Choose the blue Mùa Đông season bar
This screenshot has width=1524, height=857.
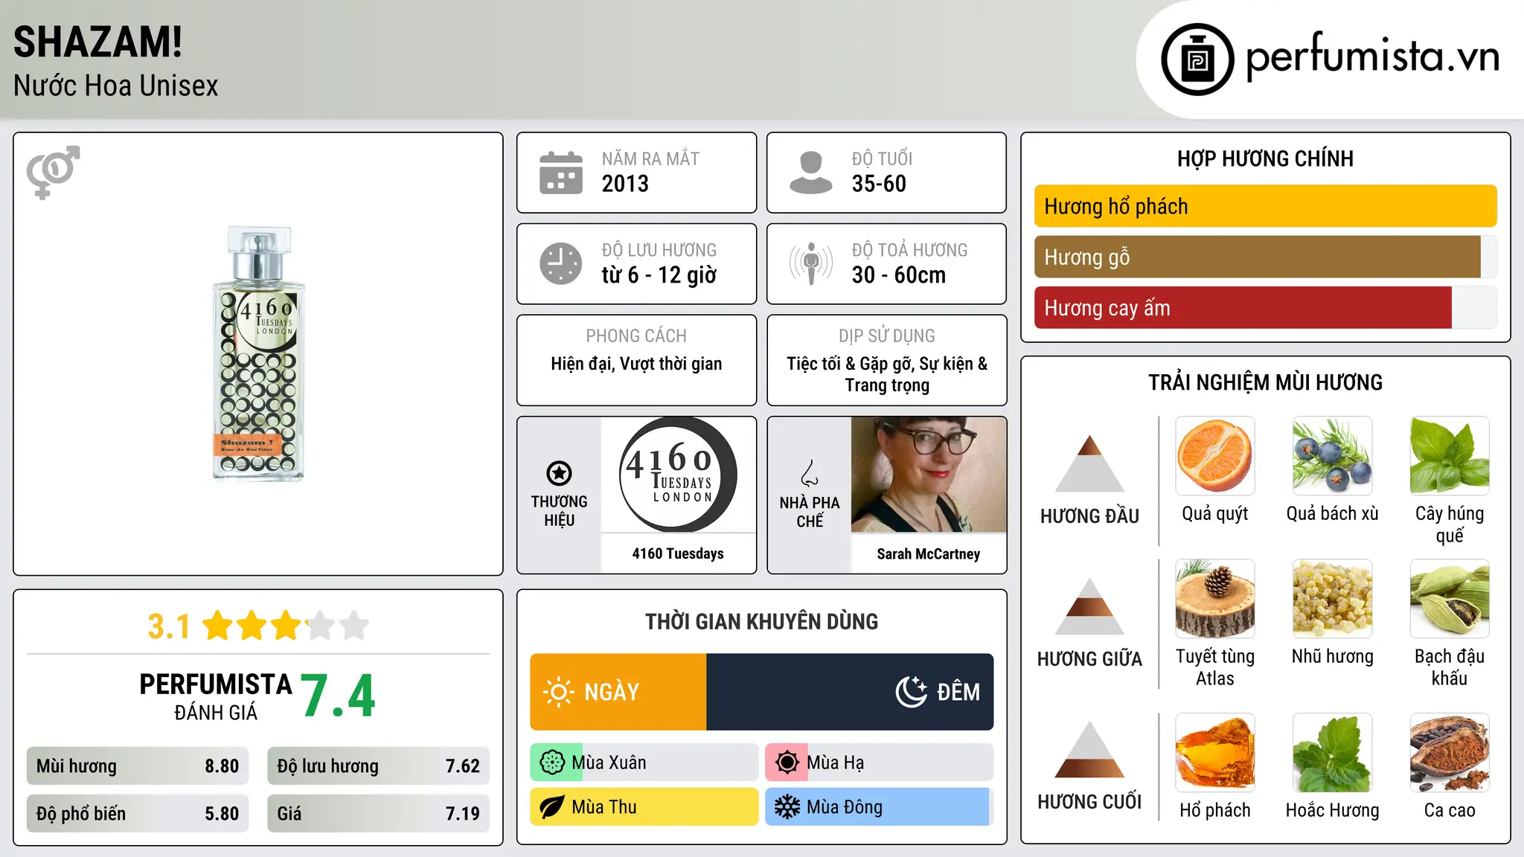pos(879,807)
